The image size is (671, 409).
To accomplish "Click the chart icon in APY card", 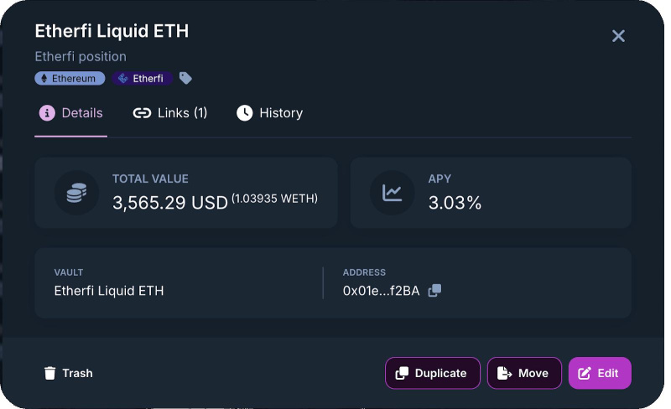I will click(392, 193).
